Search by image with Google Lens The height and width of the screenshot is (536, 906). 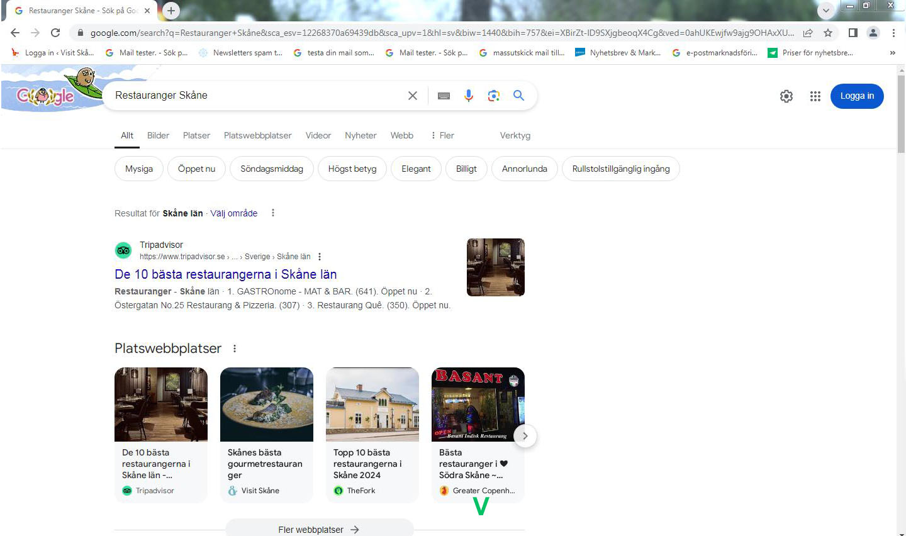(x=494, y=96)
